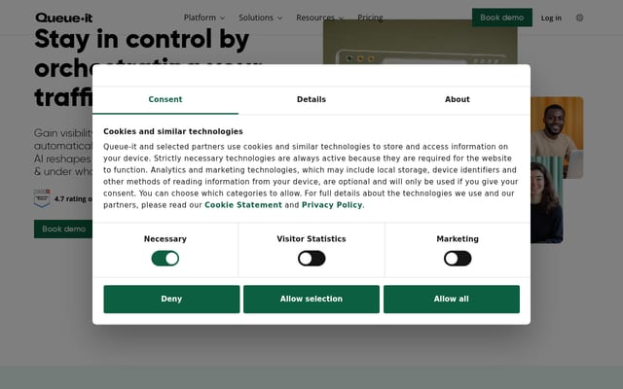
Task: Click the woman's photo beside the dialog
Action: (546, 199)
